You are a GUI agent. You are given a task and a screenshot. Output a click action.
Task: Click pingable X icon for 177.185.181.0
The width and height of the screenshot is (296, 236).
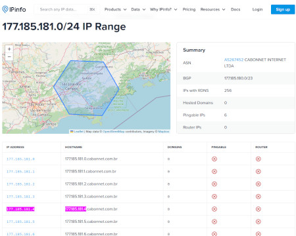point(214,159)
